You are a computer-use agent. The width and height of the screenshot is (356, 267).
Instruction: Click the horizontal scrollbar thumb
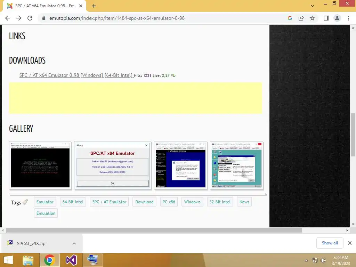[154, 230]
